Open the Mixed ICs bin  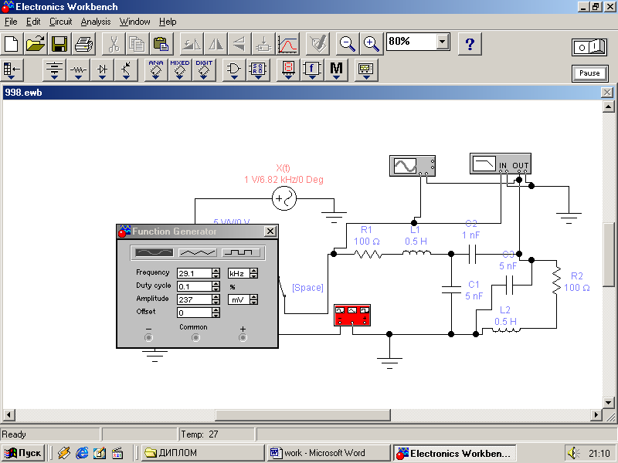point(180,70)
